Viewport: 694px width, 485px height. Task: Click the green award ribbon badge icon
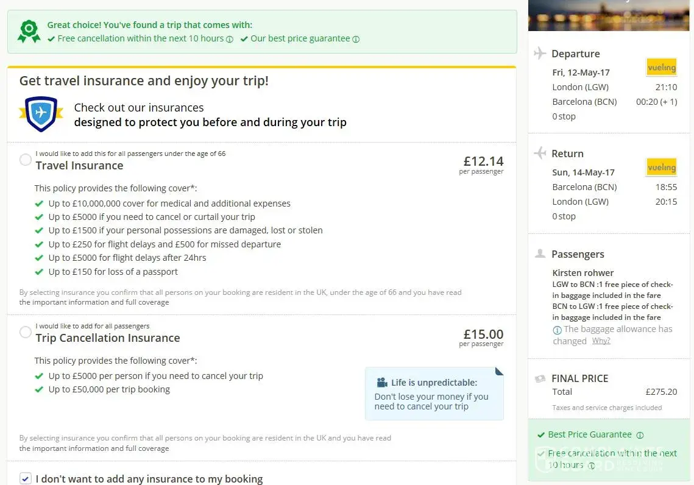coord(29,32)
